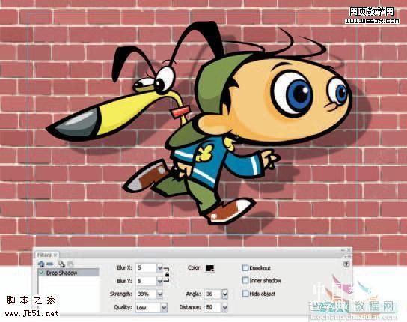Viewport: 407px width, 322px height.
Task: Open the Distance slider dropdown arrow
Action: tap(224, 308)
